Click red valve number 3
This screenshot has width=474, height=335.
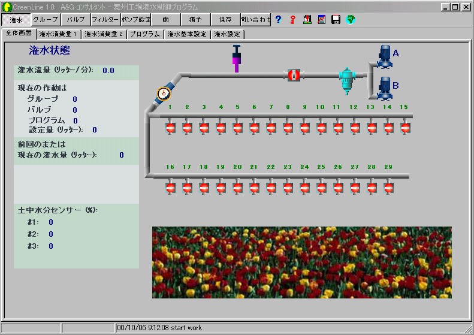(204, 128)
